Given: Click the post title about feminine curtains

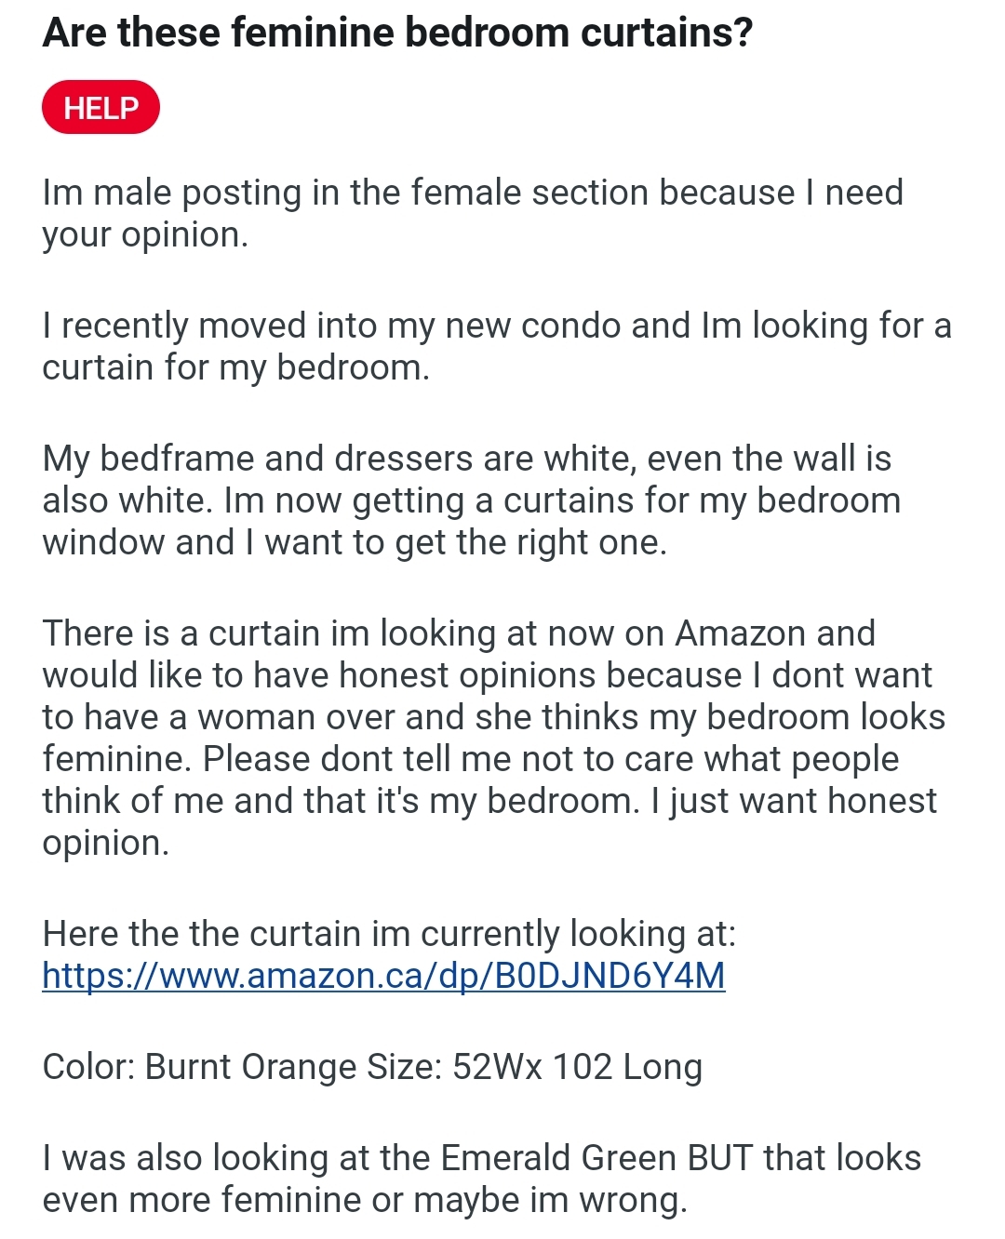Looking at the screenshot, I should point(397,33).
